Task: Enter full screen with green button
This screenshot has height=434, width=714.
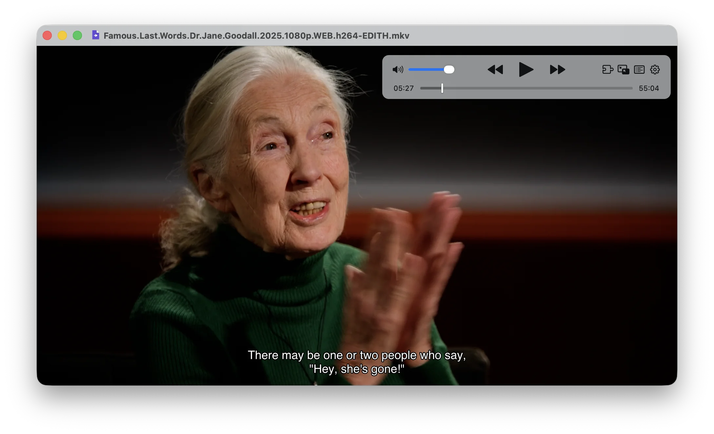Action: 77,35
